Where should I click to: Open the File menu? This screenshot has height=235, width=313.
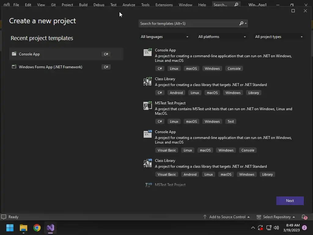(16, 5)
